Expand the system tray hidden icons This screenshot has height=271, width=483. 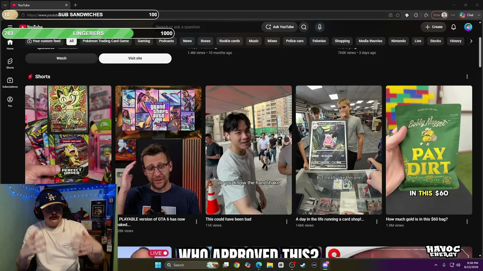pos(436,265)
